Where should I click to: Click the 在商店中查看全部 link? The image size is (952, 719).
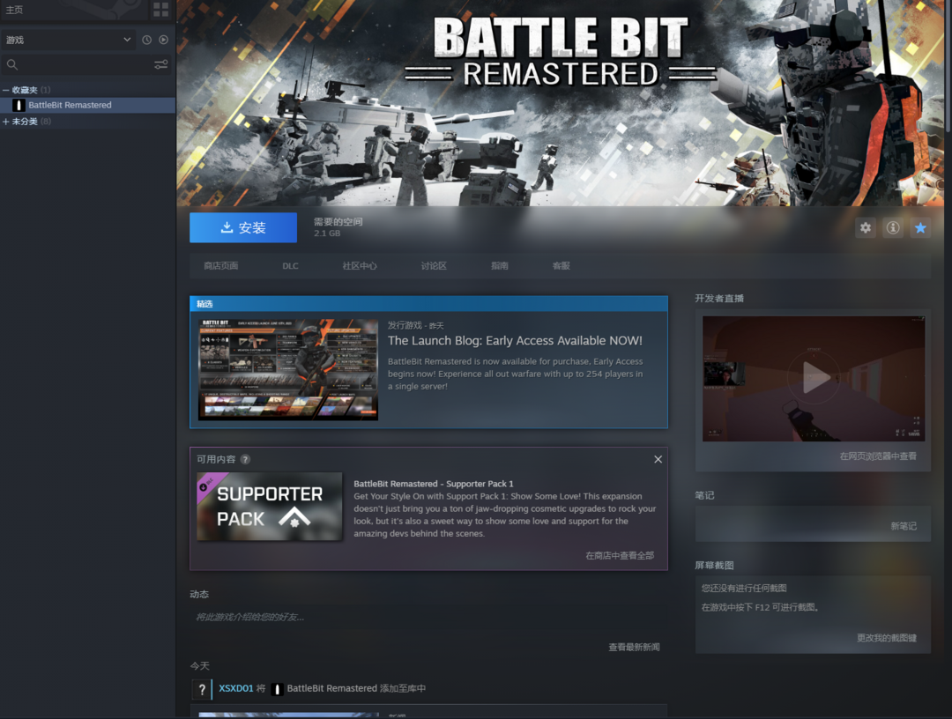(x=620, y=556)
